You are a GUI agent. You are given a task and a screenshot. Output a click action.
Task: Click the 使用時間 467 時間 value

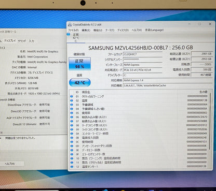click(202, 75)
